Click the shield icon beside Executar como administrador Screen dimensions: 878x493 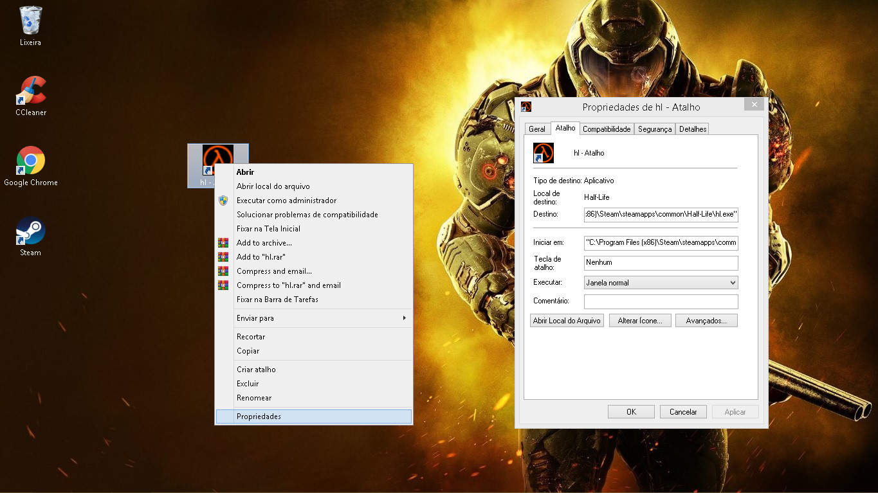click(223, 201)
